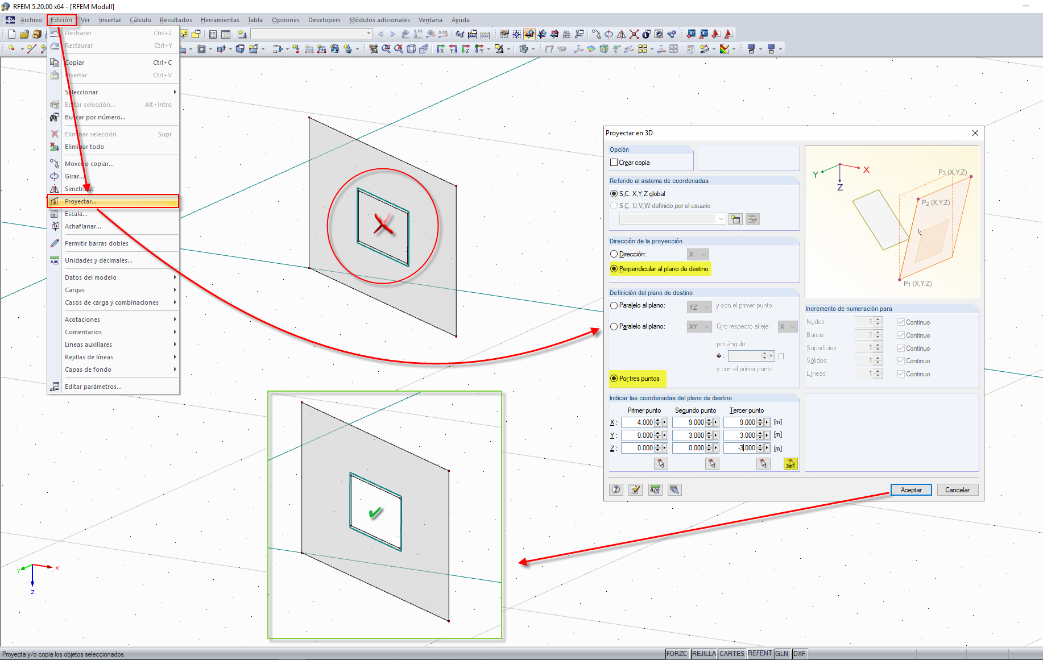Click the Tercer punto Z input field
Image resolution: width=1043 pixels, height=660 pixels.
tap(740, 448)
